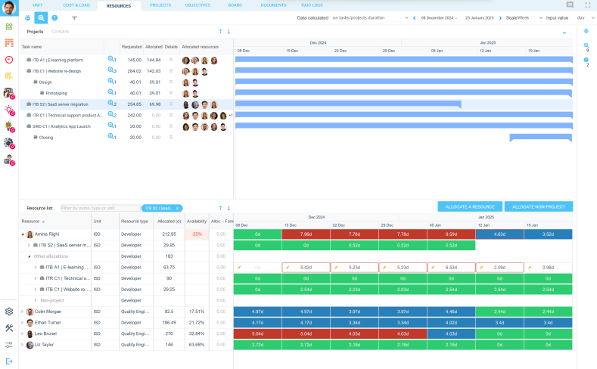Remove the ITB S2 filter chip

[x=177, y=207]
